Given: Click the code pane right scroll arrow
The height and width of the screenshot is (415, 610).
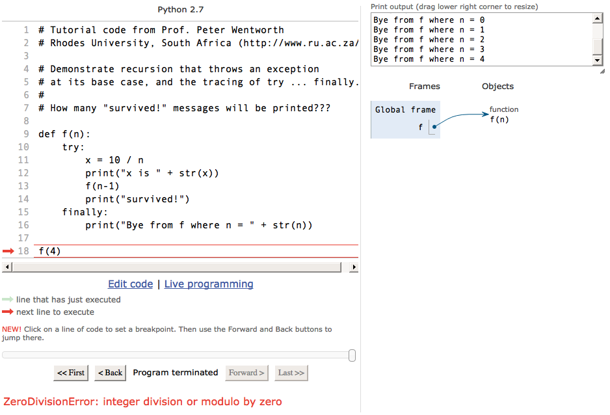Looking at the screenshot, I should tap(354, 267).
